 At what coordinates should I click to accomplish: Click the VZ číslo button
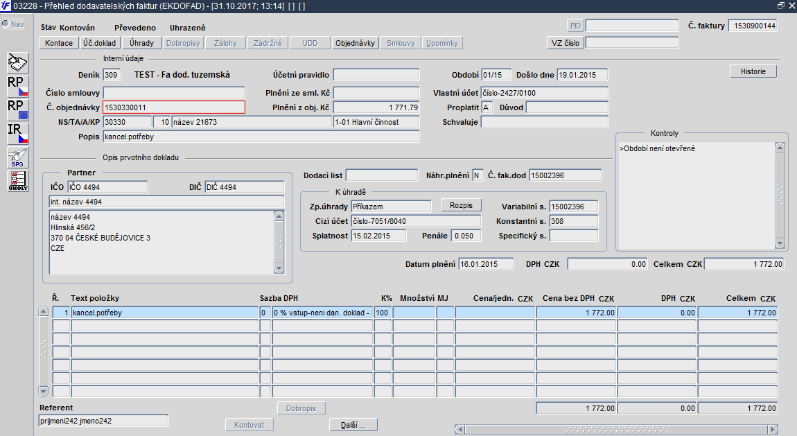pos(566,43)
